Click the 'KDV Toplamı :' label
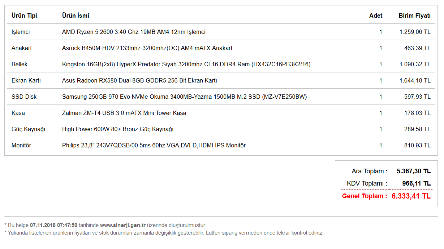The image size is (444, 249). [367, 183]
